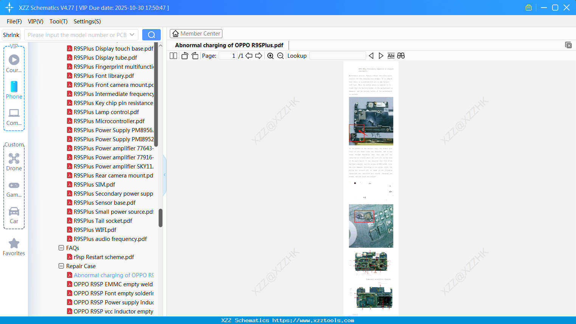Zoom out of the PDF
576x324 pixels.
click(x=280, y=56)
